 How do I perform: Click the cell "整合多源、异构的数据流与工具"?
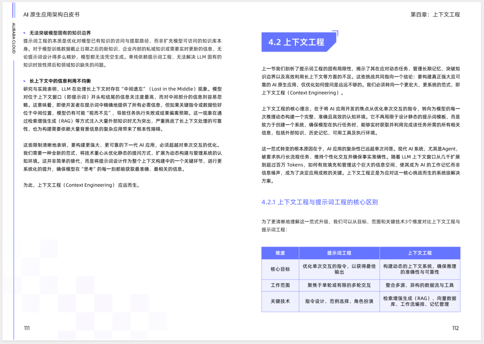(x=420, y=285)
